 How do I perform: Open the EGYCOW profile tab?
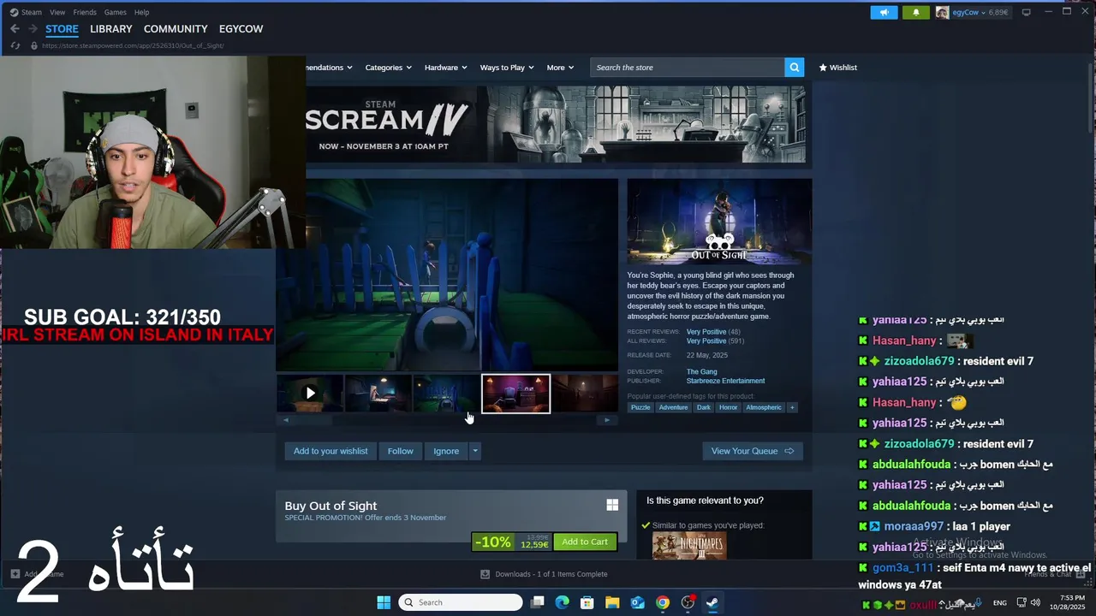click(241, 29)
